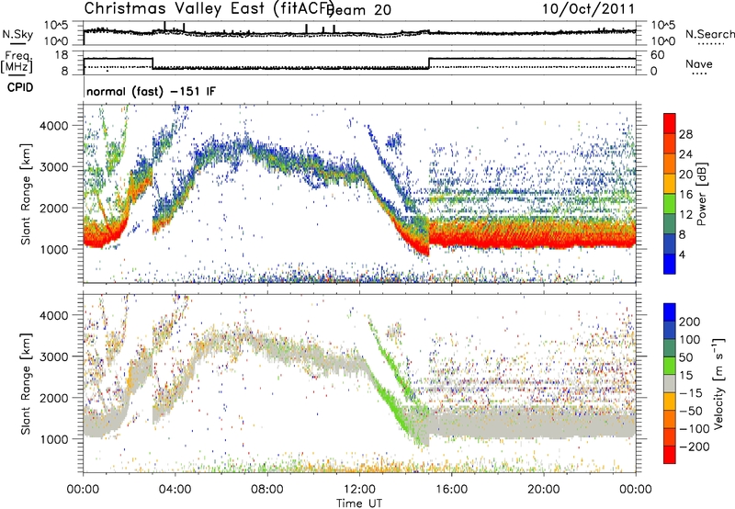Click the '1000' tick on the velocity panel
The width and height of the screenshot is (735, 509).
(x=53, y=439)
